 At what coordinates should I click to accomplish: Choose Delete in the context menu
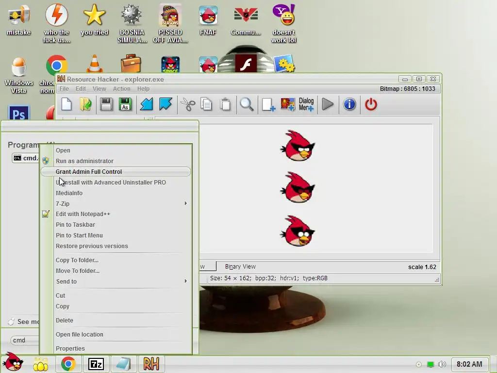click(116, 321)
